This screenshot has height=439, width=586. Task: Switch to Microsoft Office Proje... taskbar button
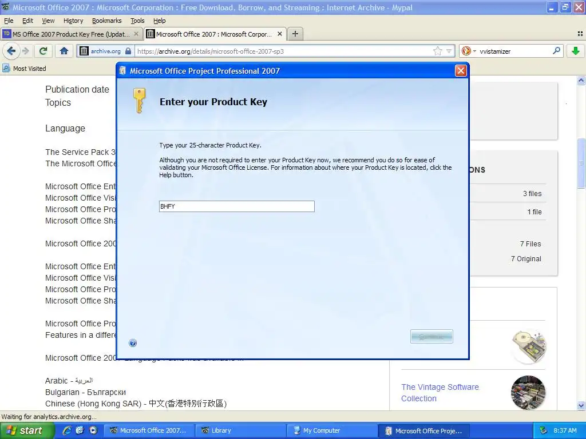coord(425,430)
